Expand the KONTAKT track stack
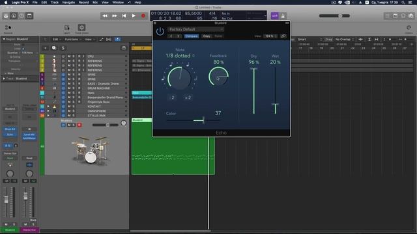 (x=48, y=107)
